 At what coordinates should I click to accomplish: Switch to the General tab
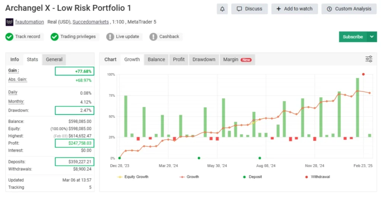point(54,59)
